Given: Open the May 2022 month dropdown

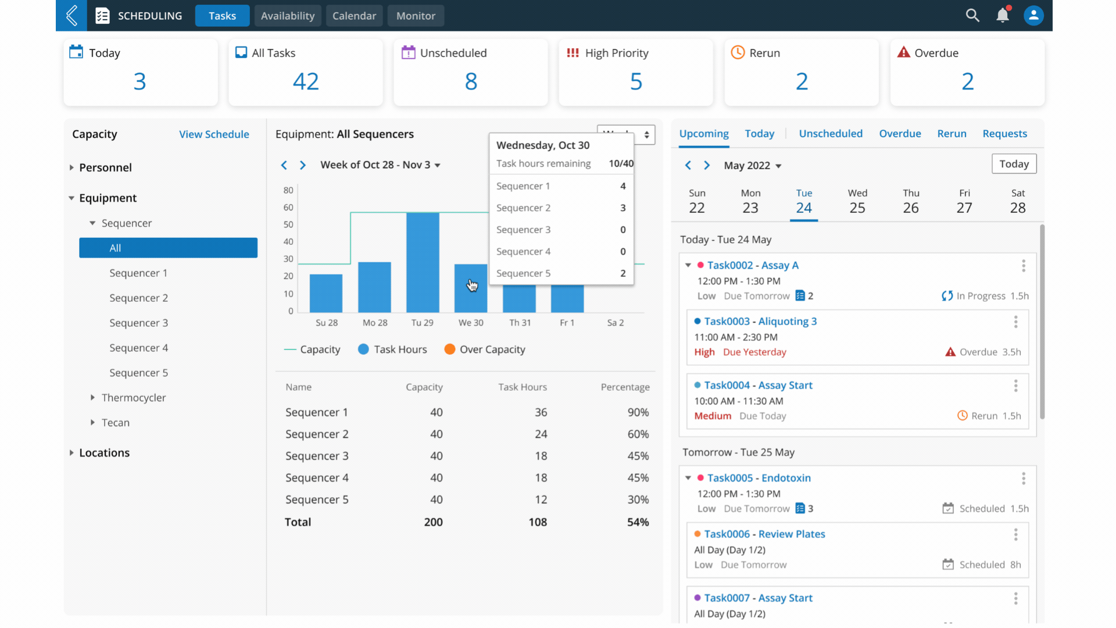Looking at the screenshot, I should point(753,166).
